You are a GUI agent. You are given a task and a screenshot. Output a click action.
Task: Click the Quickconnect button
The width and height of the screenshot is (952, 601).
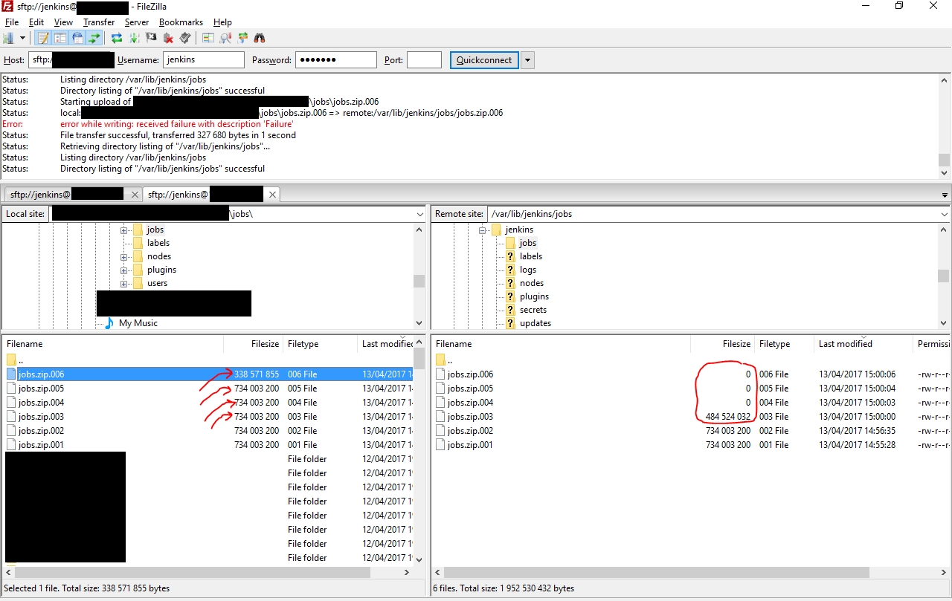484,60
